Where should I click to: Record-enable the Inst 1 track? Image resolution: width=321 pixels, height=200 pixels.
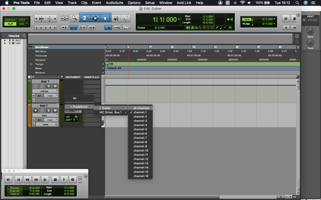pyautogui.click(x=36, y=110)
